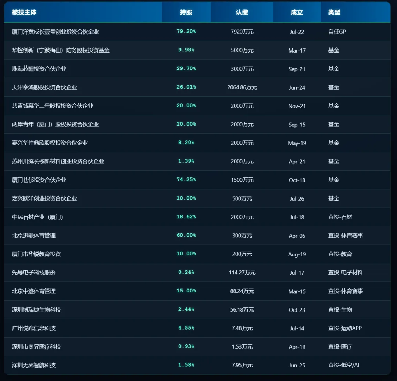Screen dimensions: 397x381
Task: Click the 0.24% shareholding value
Action: (186, 272)
